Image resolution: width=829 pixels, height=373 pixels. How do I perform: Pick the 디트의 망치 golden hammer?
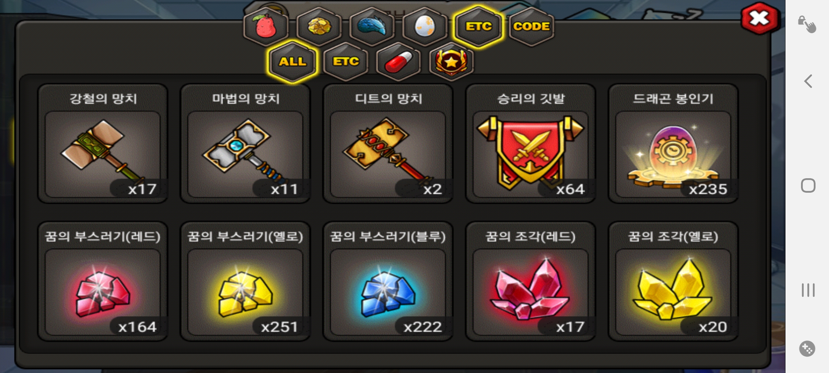(388, 143)
